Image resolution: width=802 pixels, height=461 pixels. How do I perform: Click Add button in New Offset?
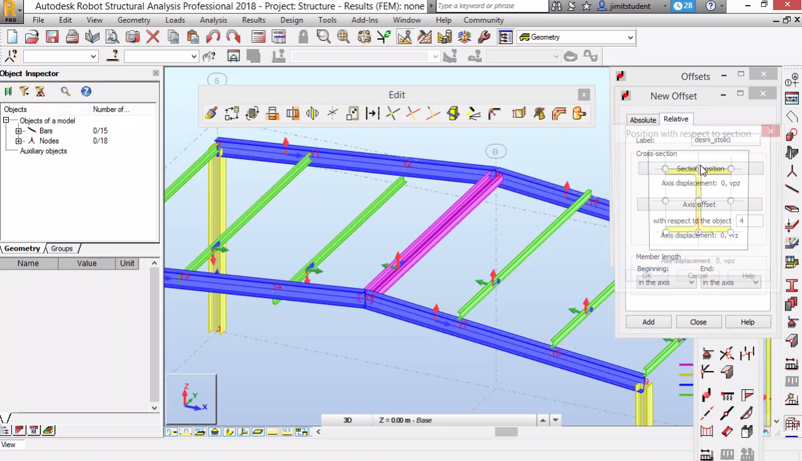click(x=648, y=322)
